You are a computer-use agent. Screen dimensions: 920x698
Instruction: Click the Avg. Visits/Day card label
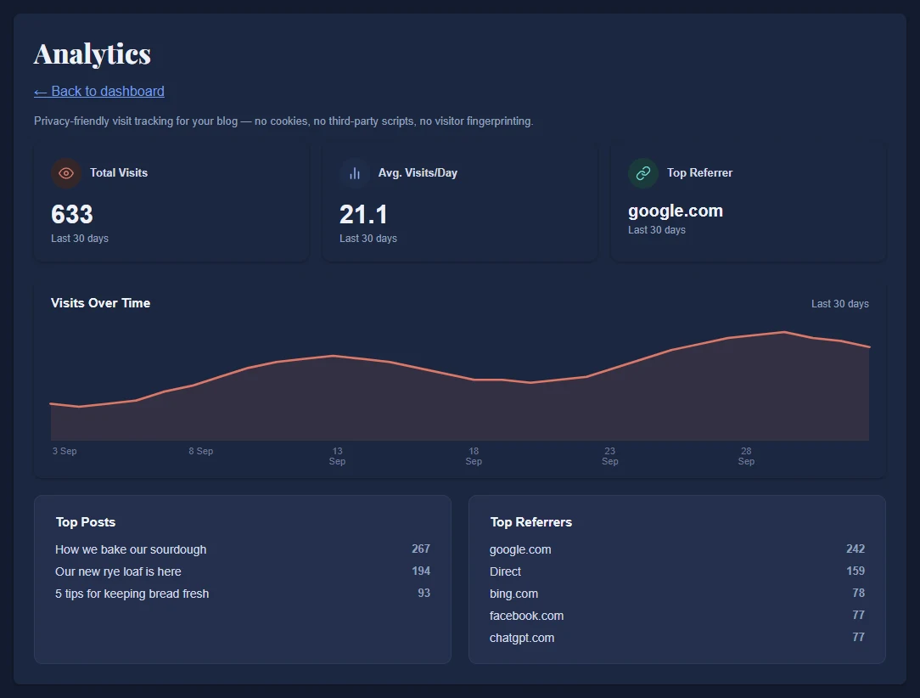coord(418,172)
